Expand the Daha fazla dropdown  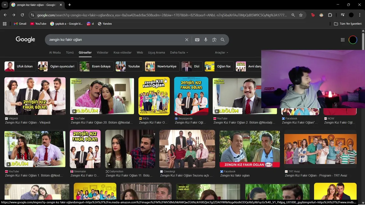pos(179,52)
